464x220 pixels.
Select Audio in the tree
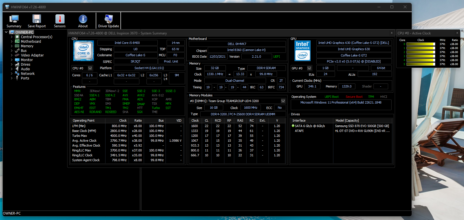[25, 69]
